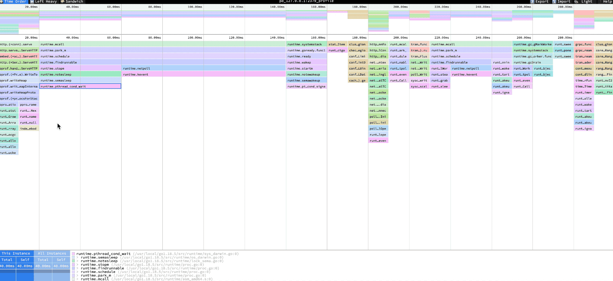
Task: Expand runtime.notesleep in the stack list
Action: tap(77, 261)
